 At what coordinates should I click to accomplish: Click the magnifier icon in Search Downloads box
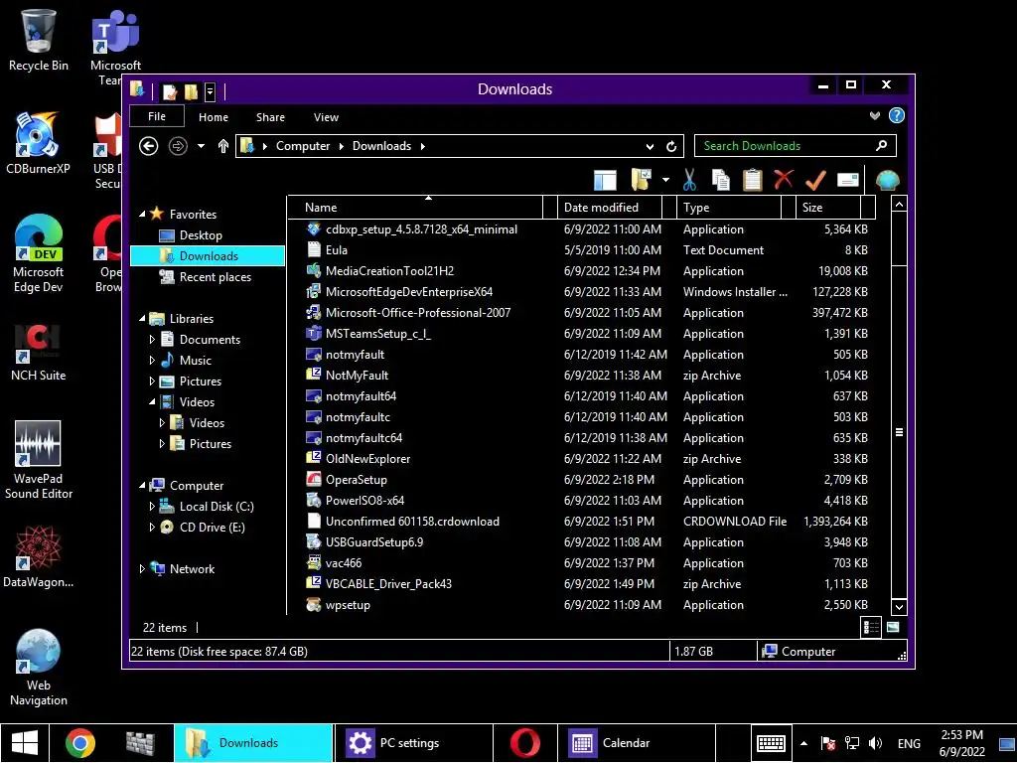(881, 145)
